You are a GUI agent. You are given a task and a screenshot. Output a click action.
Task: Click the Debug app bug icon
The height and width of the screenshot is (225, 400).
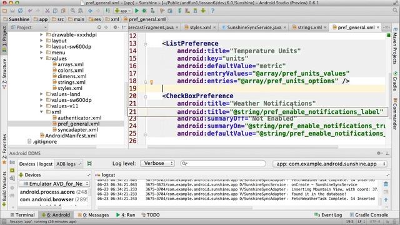click(144, 11)
